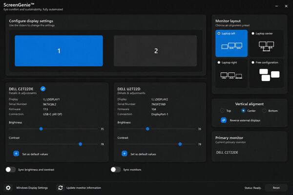The image size is (293, 195).
Task: Click Windows Display Settings label
Action: click(x=32, y=188)
